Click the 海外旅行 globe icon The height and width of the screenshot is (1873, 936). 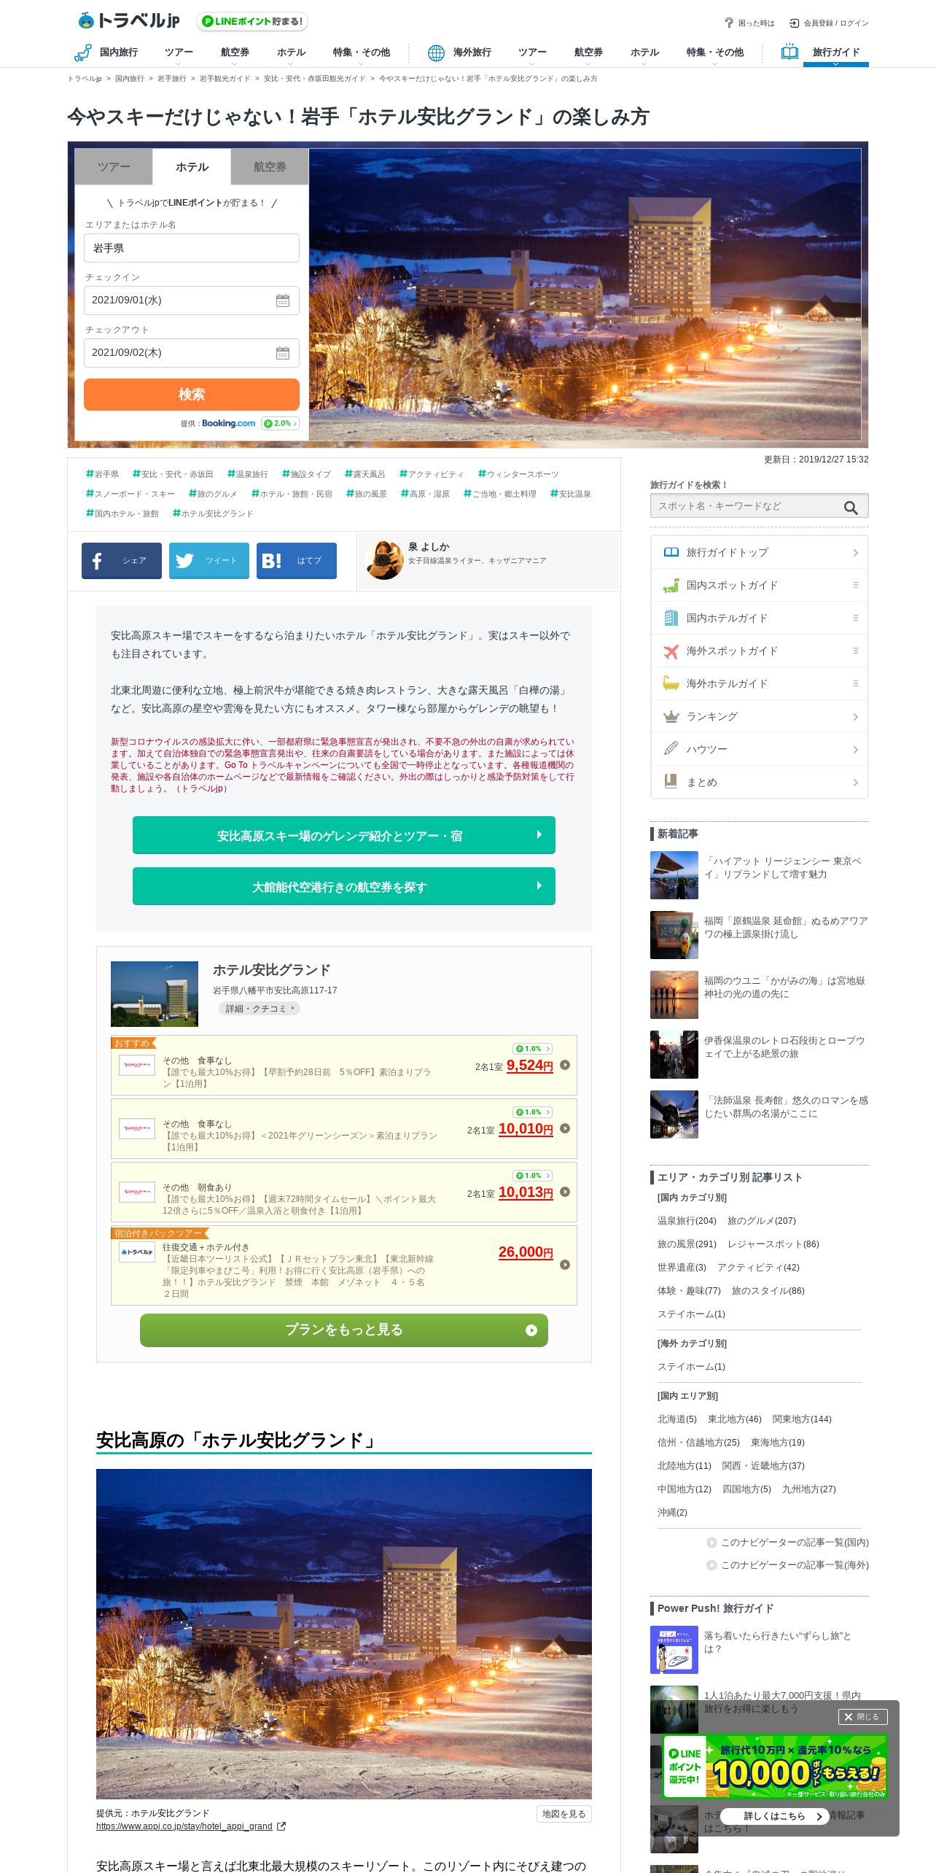click(436, 53)
